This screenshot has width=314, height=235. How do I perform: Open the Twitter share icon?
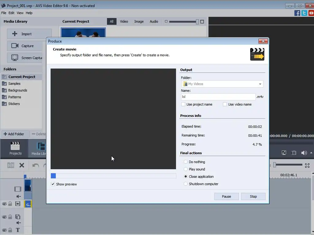304,13
